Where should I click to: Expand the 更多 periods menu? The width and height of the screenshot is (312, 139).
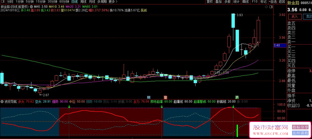click(x=113, y=2)
